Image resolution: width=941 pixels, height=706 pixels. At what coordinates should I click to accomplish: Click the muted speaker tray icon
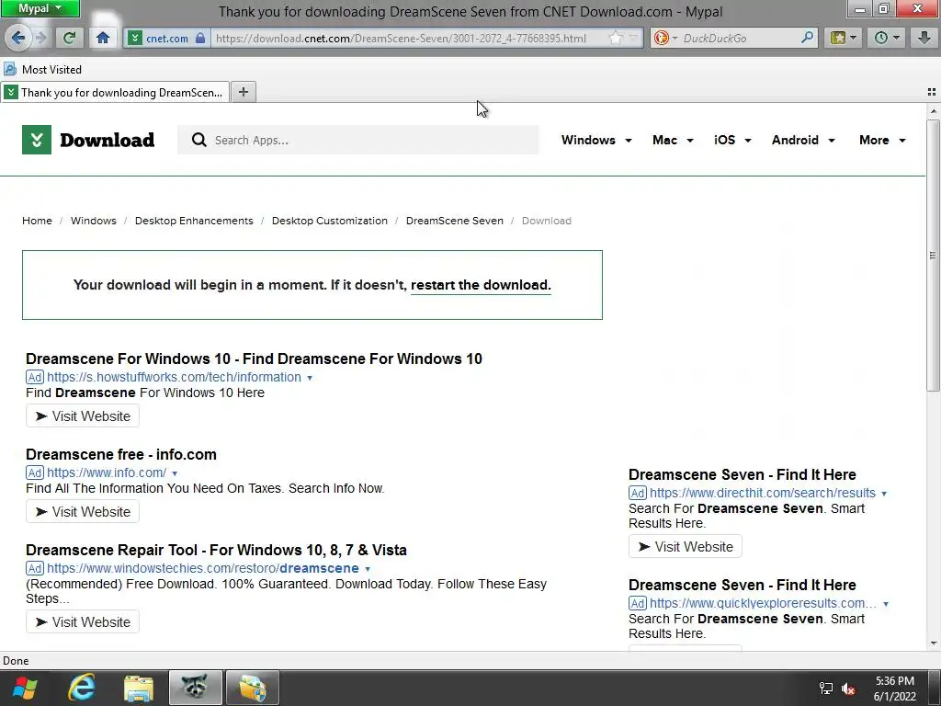[x=848, y=689]
